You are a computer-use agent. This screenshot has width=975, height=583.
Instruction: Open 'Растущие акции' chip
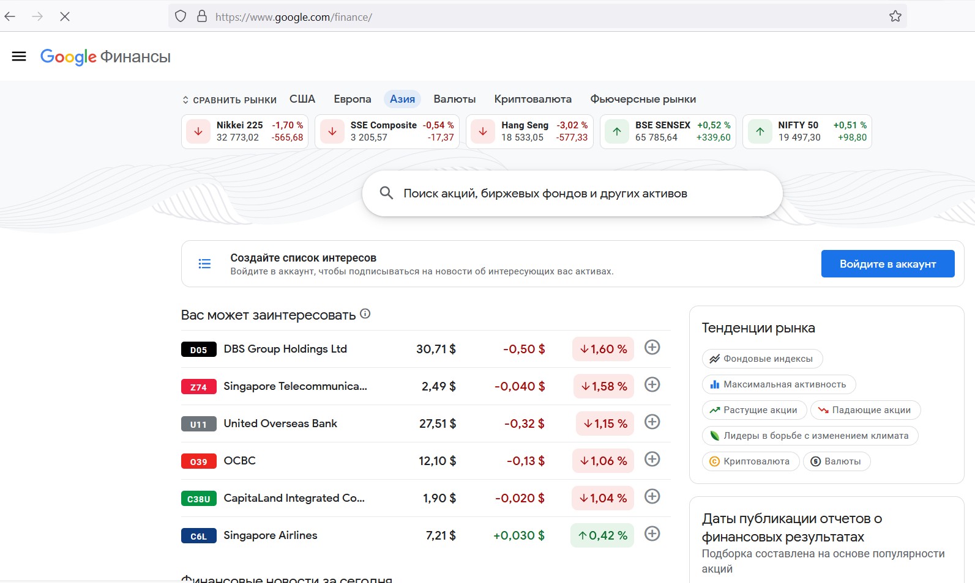point(754,410)
